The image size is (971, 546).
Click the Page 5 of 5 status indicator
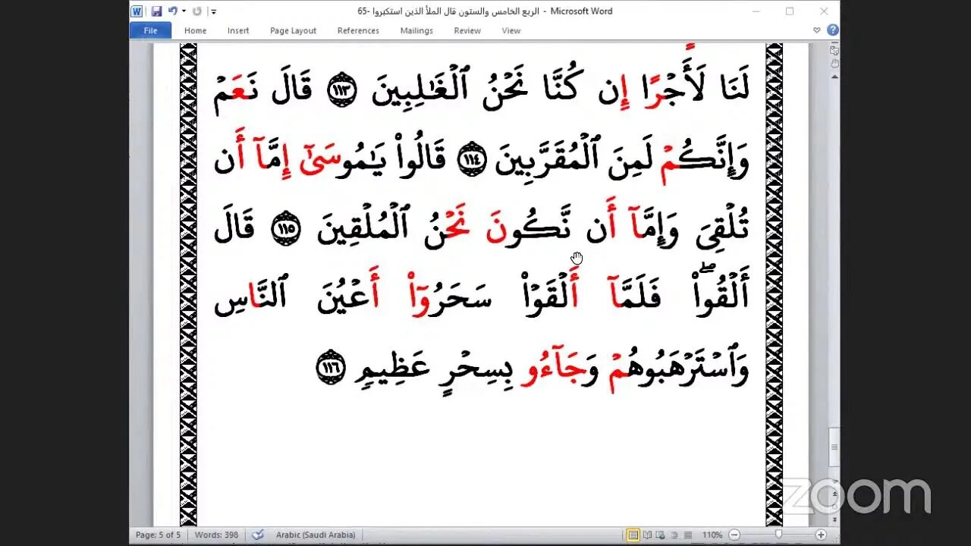point(158,535)
